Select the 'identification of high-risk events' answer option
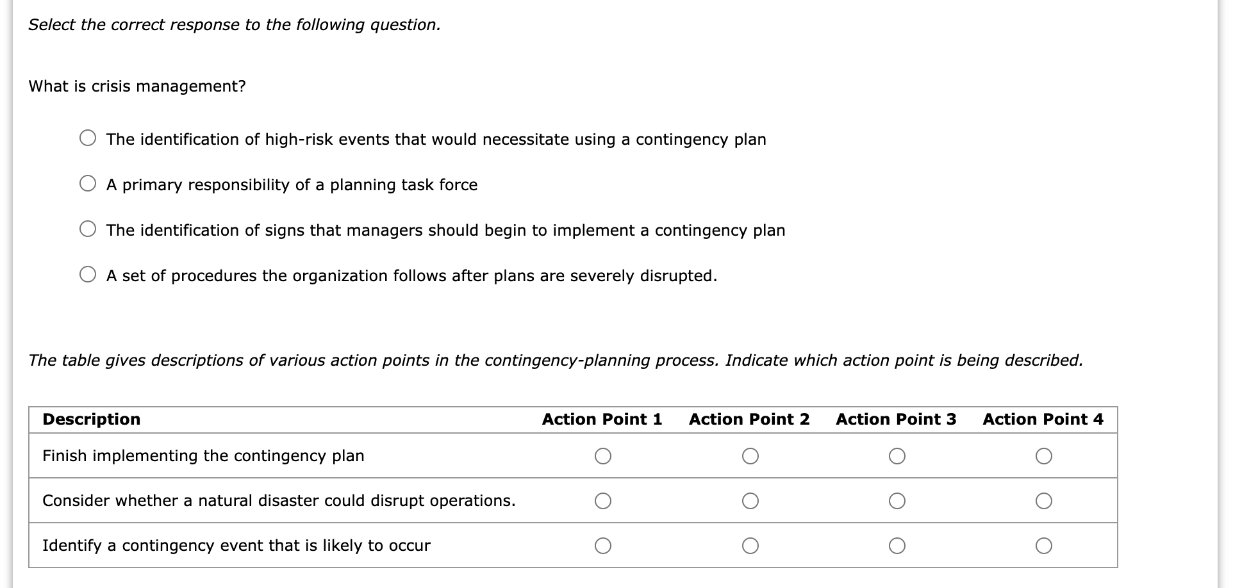1233x588 pixels. click(x=88, y=137)
